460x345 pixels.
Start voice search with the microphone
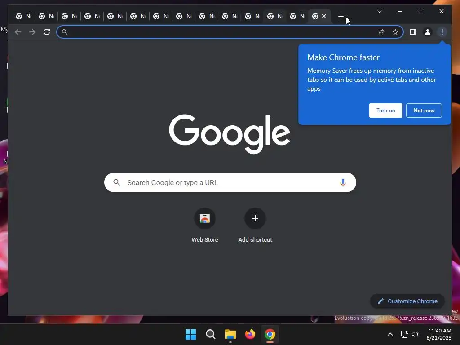(x=343, y=182)
